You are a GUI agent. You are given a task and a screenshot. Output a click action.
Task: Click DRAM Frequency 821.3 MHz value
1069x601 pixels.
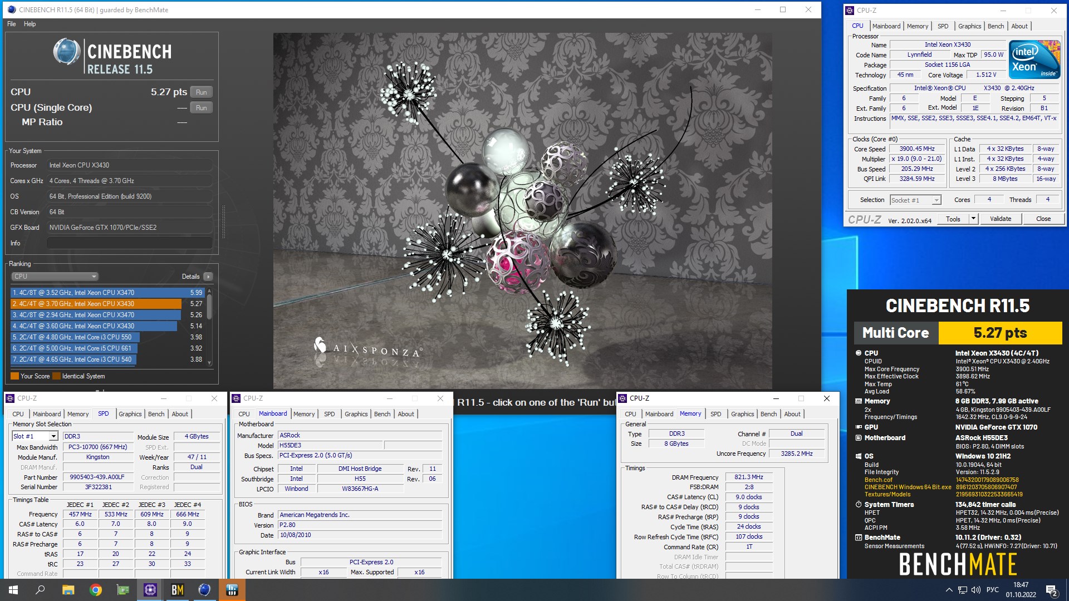748,477
